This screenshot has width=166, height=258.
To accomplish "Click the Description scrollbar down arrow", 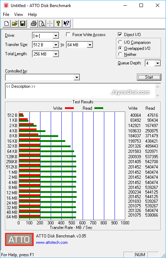I will click(x=157, y=96).
